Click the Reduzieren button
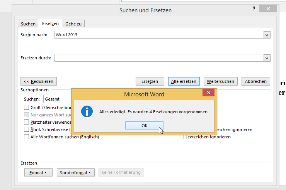This screenshot has width=286, height=190. (x=39, y=81)
